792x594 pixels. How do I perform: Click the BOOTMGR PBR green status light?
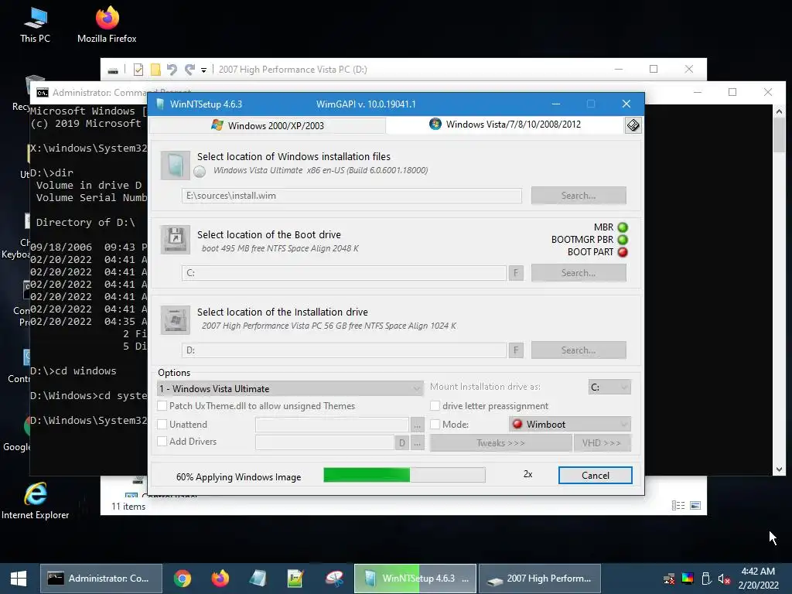click(623, 240)
